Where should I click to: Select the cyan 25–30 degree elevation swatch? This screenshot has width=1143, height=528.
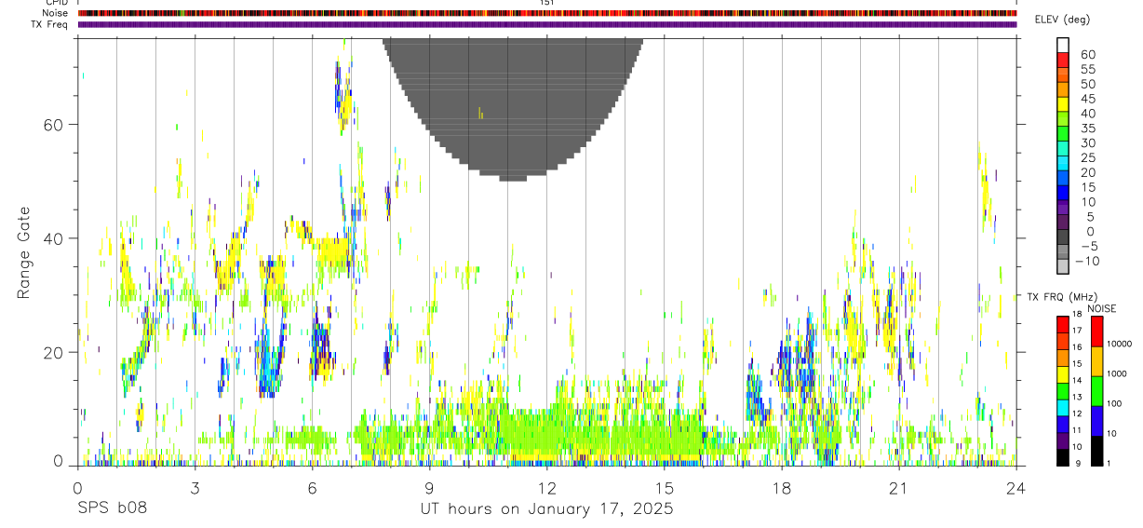(1063, 148)
